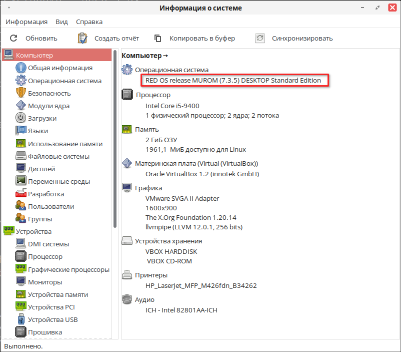Click the Графические процессоры card icon

click(x=20, y=269)
